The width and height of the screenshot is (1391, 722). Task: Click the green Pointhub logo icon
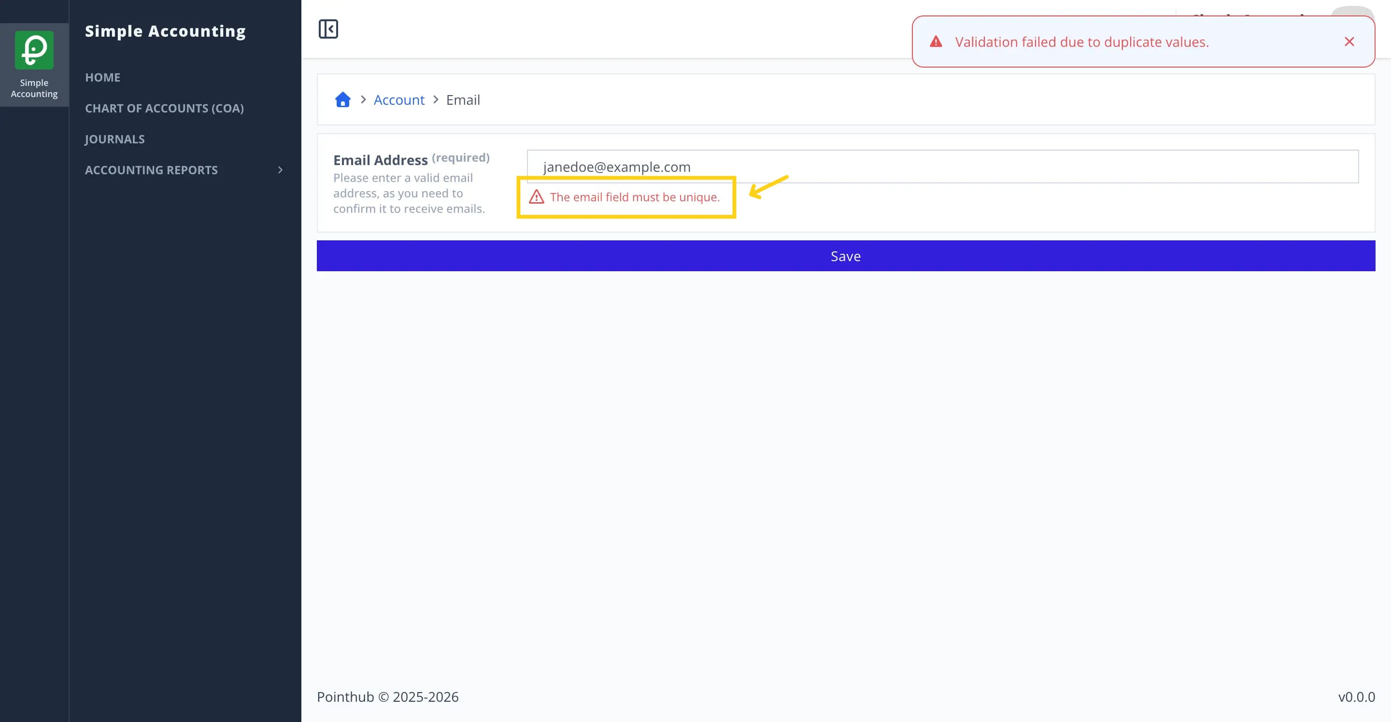34,50
